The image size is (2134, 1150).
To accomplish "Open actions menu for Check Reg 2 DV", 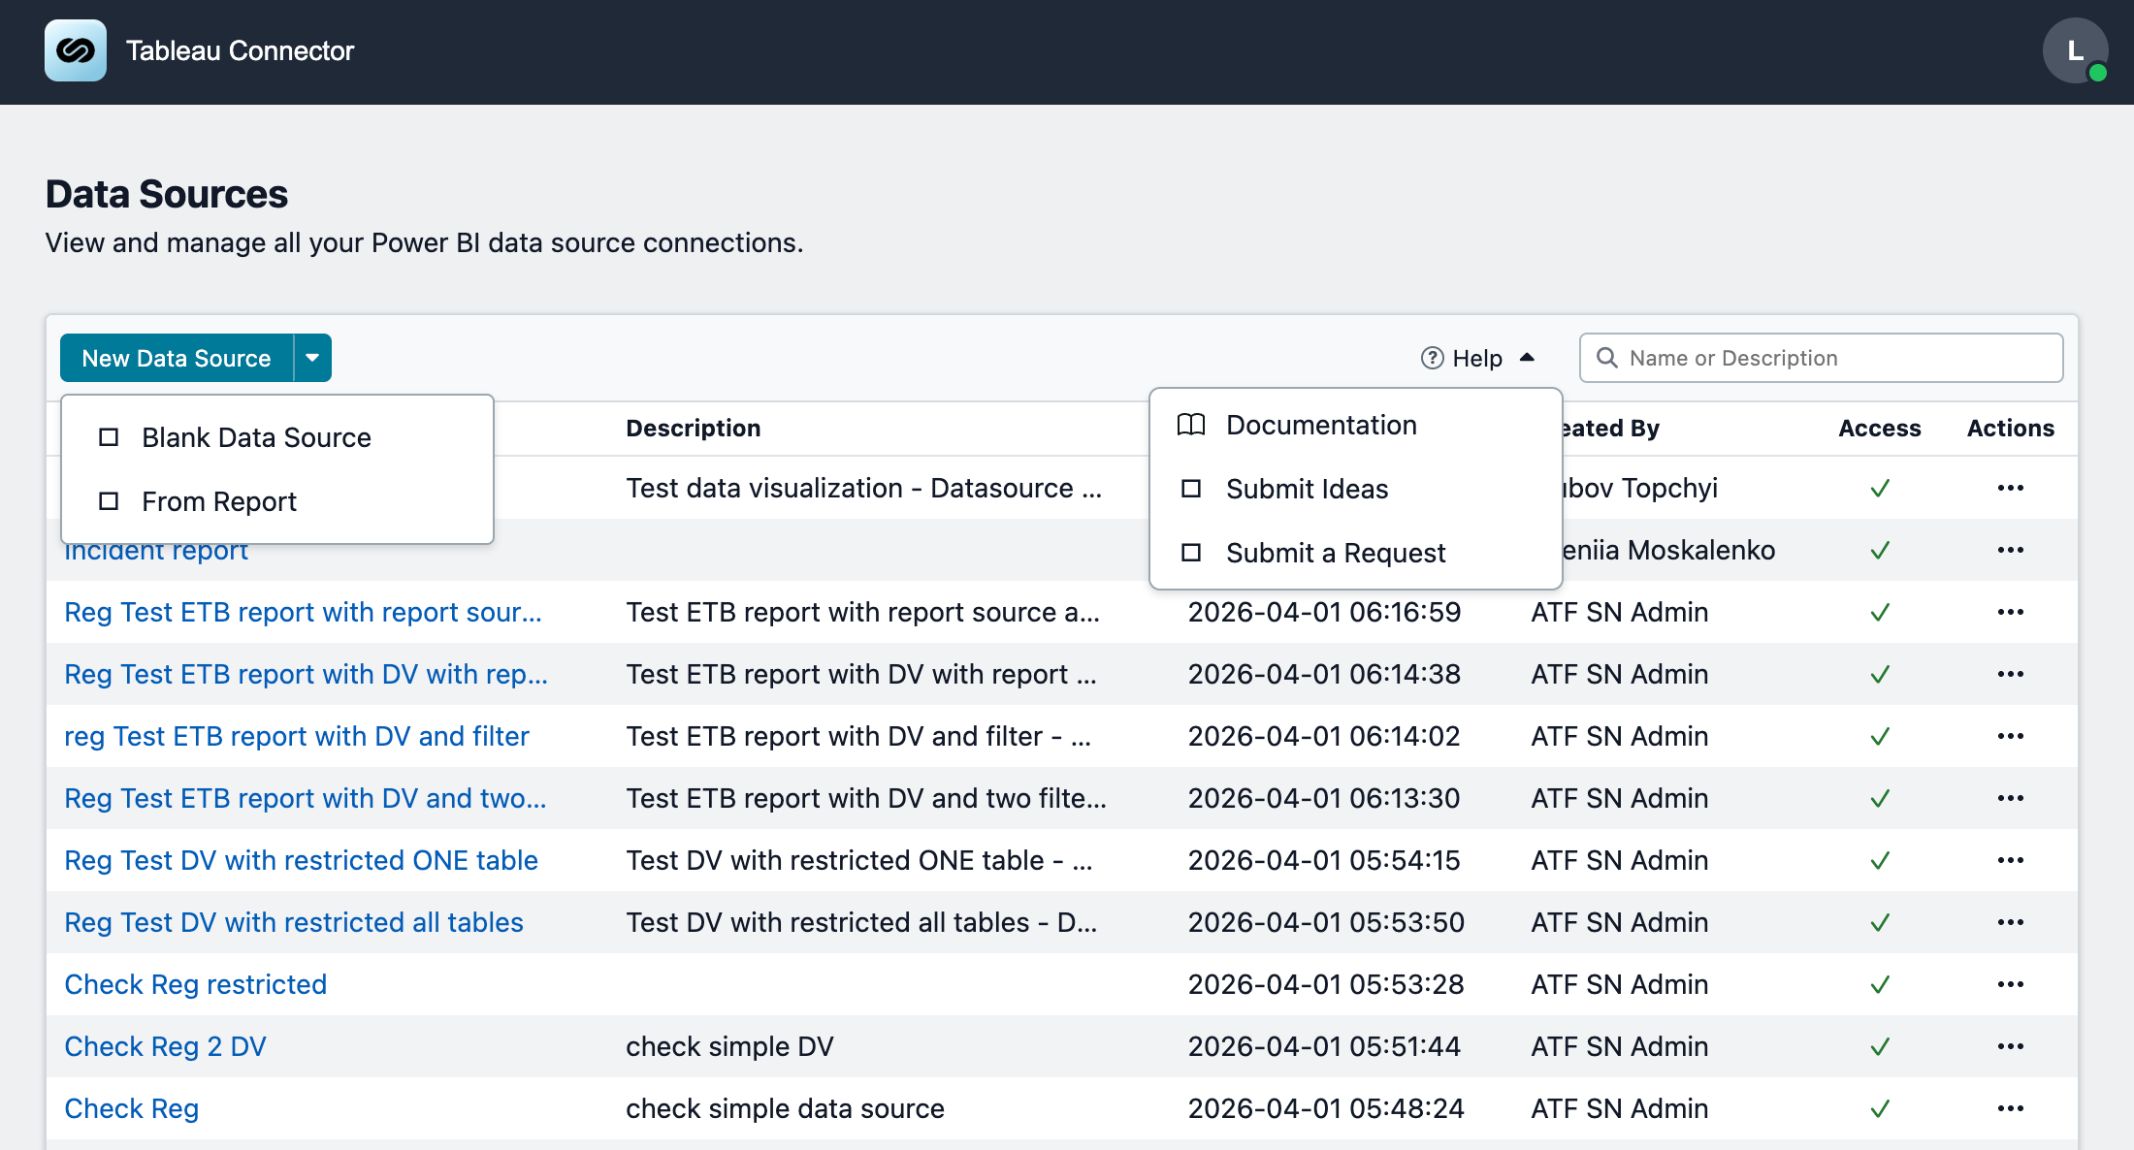I will (x=2010, y=1046).
